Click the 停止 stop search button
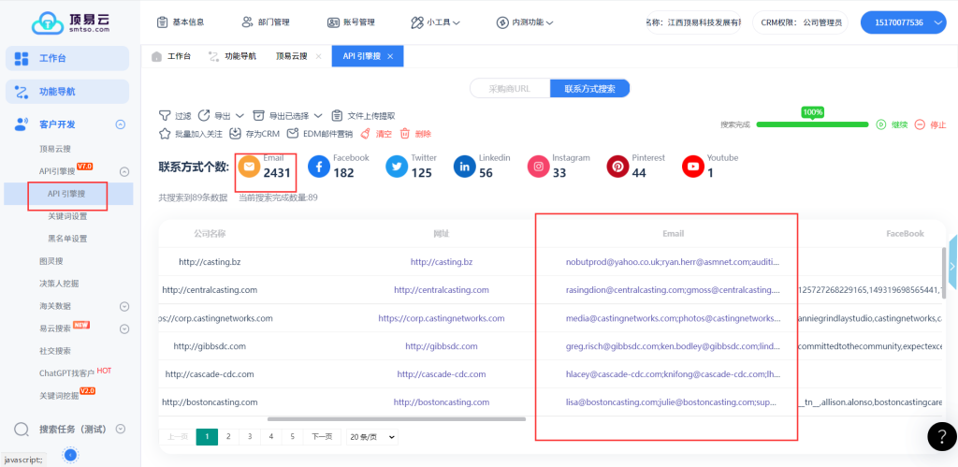 pyautogui.click(x=930, y=124)
